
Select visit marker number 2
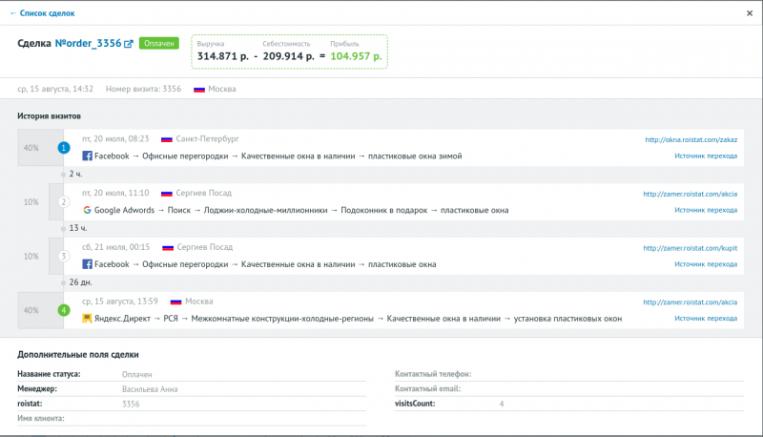(64, 202)
